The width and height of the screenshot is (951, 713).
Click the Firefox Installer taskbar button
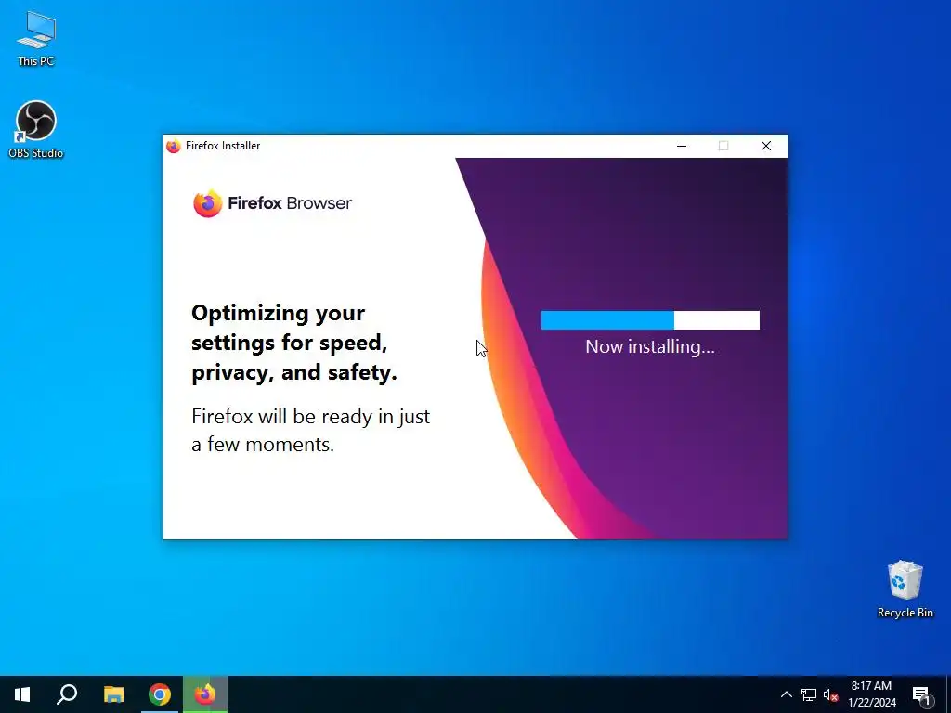click(x=205, y=694)
